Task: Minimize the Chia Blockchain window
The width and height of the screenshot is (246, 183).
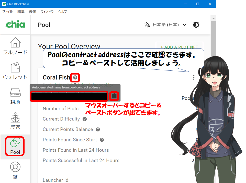Action: click(x=186, y=4)
